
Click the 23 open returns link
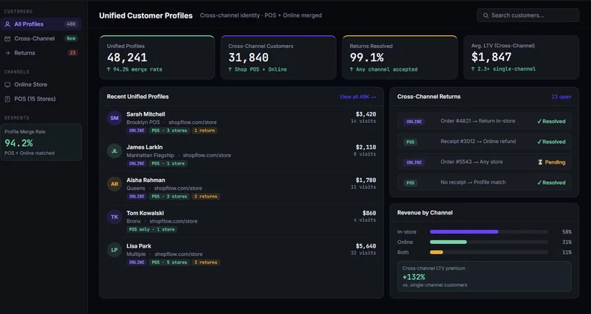click(561, 97)
